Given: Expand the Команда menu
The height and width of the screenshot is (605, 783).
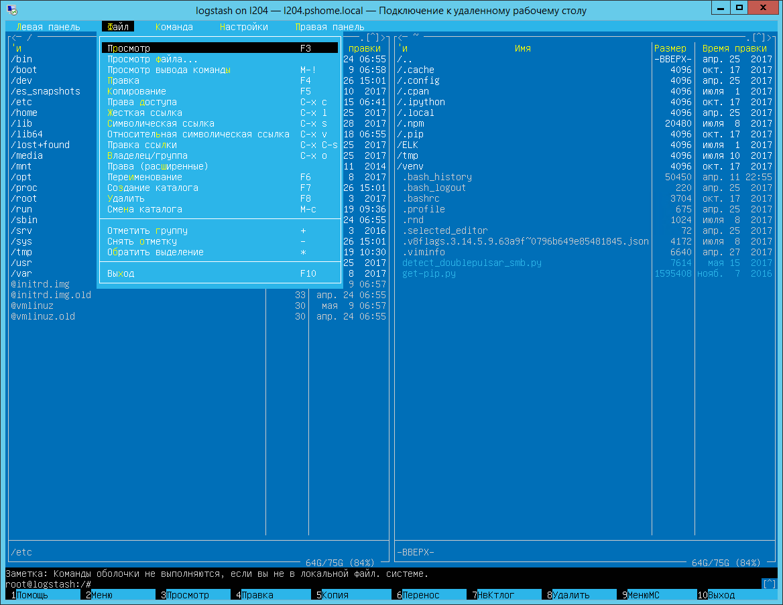Looking at the screenshot, I should pyautogui.click(x=174, y=27).
